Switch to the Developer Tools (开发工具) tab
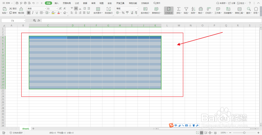Viewport: 262px width, 135px height. click(120, 3)
